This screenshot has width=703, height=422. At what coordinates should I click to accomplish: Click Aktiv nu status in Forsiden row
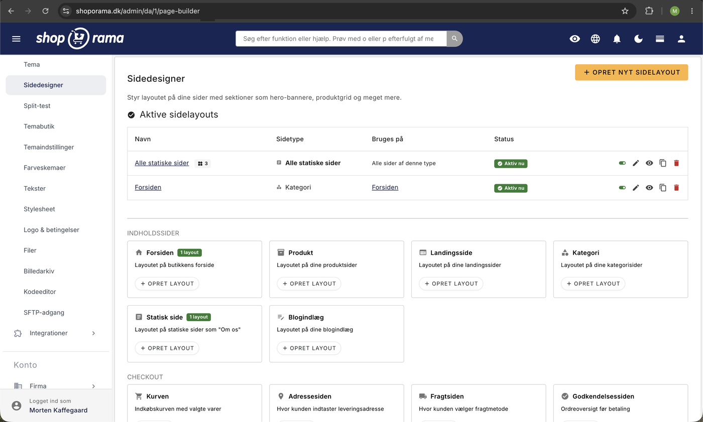[x=511, y=188]
